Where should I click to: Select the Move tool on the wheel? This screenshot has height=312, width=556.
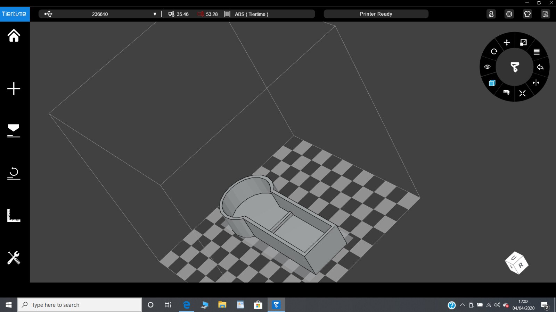pyautogui.click(x=507, y=43)
